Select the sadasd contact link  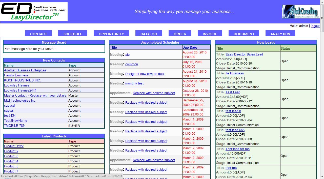pos(9,106)
